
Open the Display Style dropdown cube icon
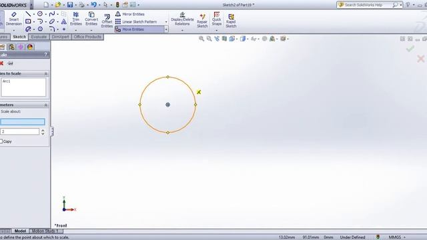click(243, 39)
